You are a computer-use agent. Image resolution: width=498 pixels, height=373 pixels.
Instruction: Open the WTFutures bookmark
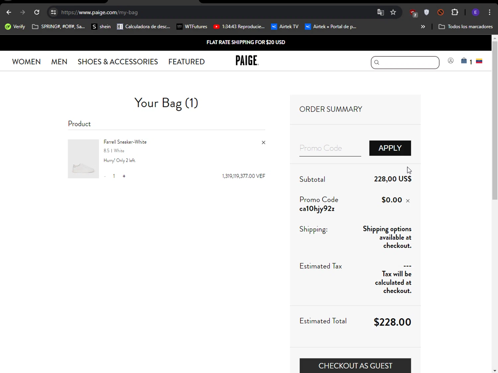[192, 27]
